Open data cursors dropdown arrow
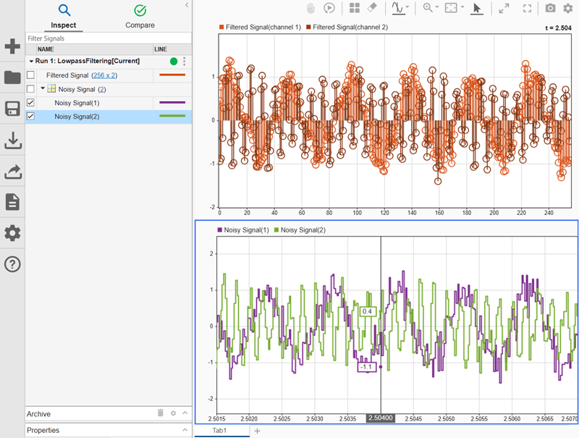The height and width of the screenshot is (438, 579). pos(407,7)
